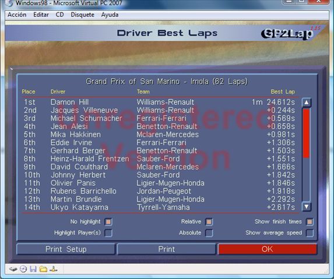Viewport: 334px width, 279px height.
Task: Click the floppy disk status icon
Action: click(33, 269)
